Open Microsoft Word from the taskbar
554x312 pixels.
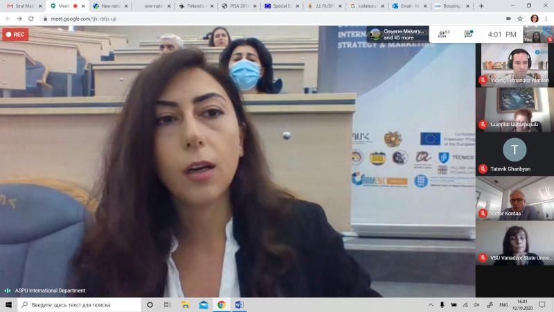tap(240, 304)
